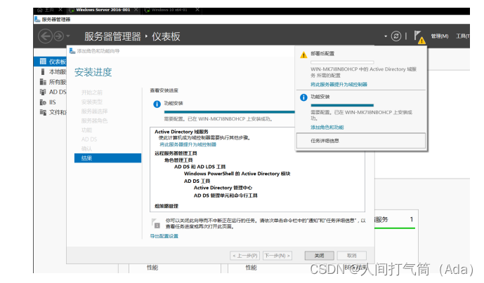
Task: Click the AD DS 管理单元和命令行工具 entry
Action: (x=225, y=195)
